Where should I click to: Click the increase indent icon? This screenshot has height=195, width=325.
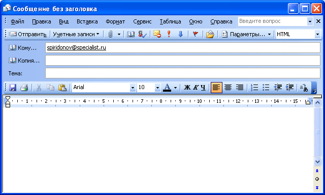tap(289, 88)
